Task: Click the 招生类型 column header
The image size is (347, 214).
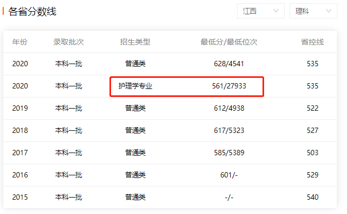Action: click(x=135, y=42)
